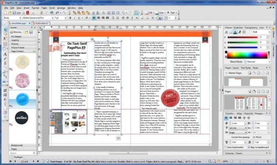Image resolution: width=277 pixels, height=165 pixels.
Task: Toggle Bold formatting
Action: click(x=70, y=18)
